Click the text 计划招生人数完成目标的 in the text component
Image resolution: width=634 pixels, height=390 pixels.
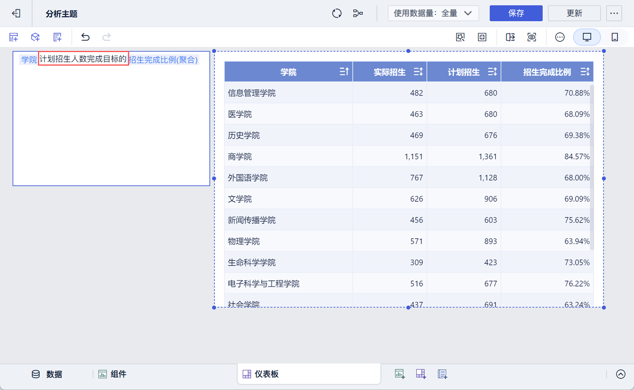coord(83,59)
